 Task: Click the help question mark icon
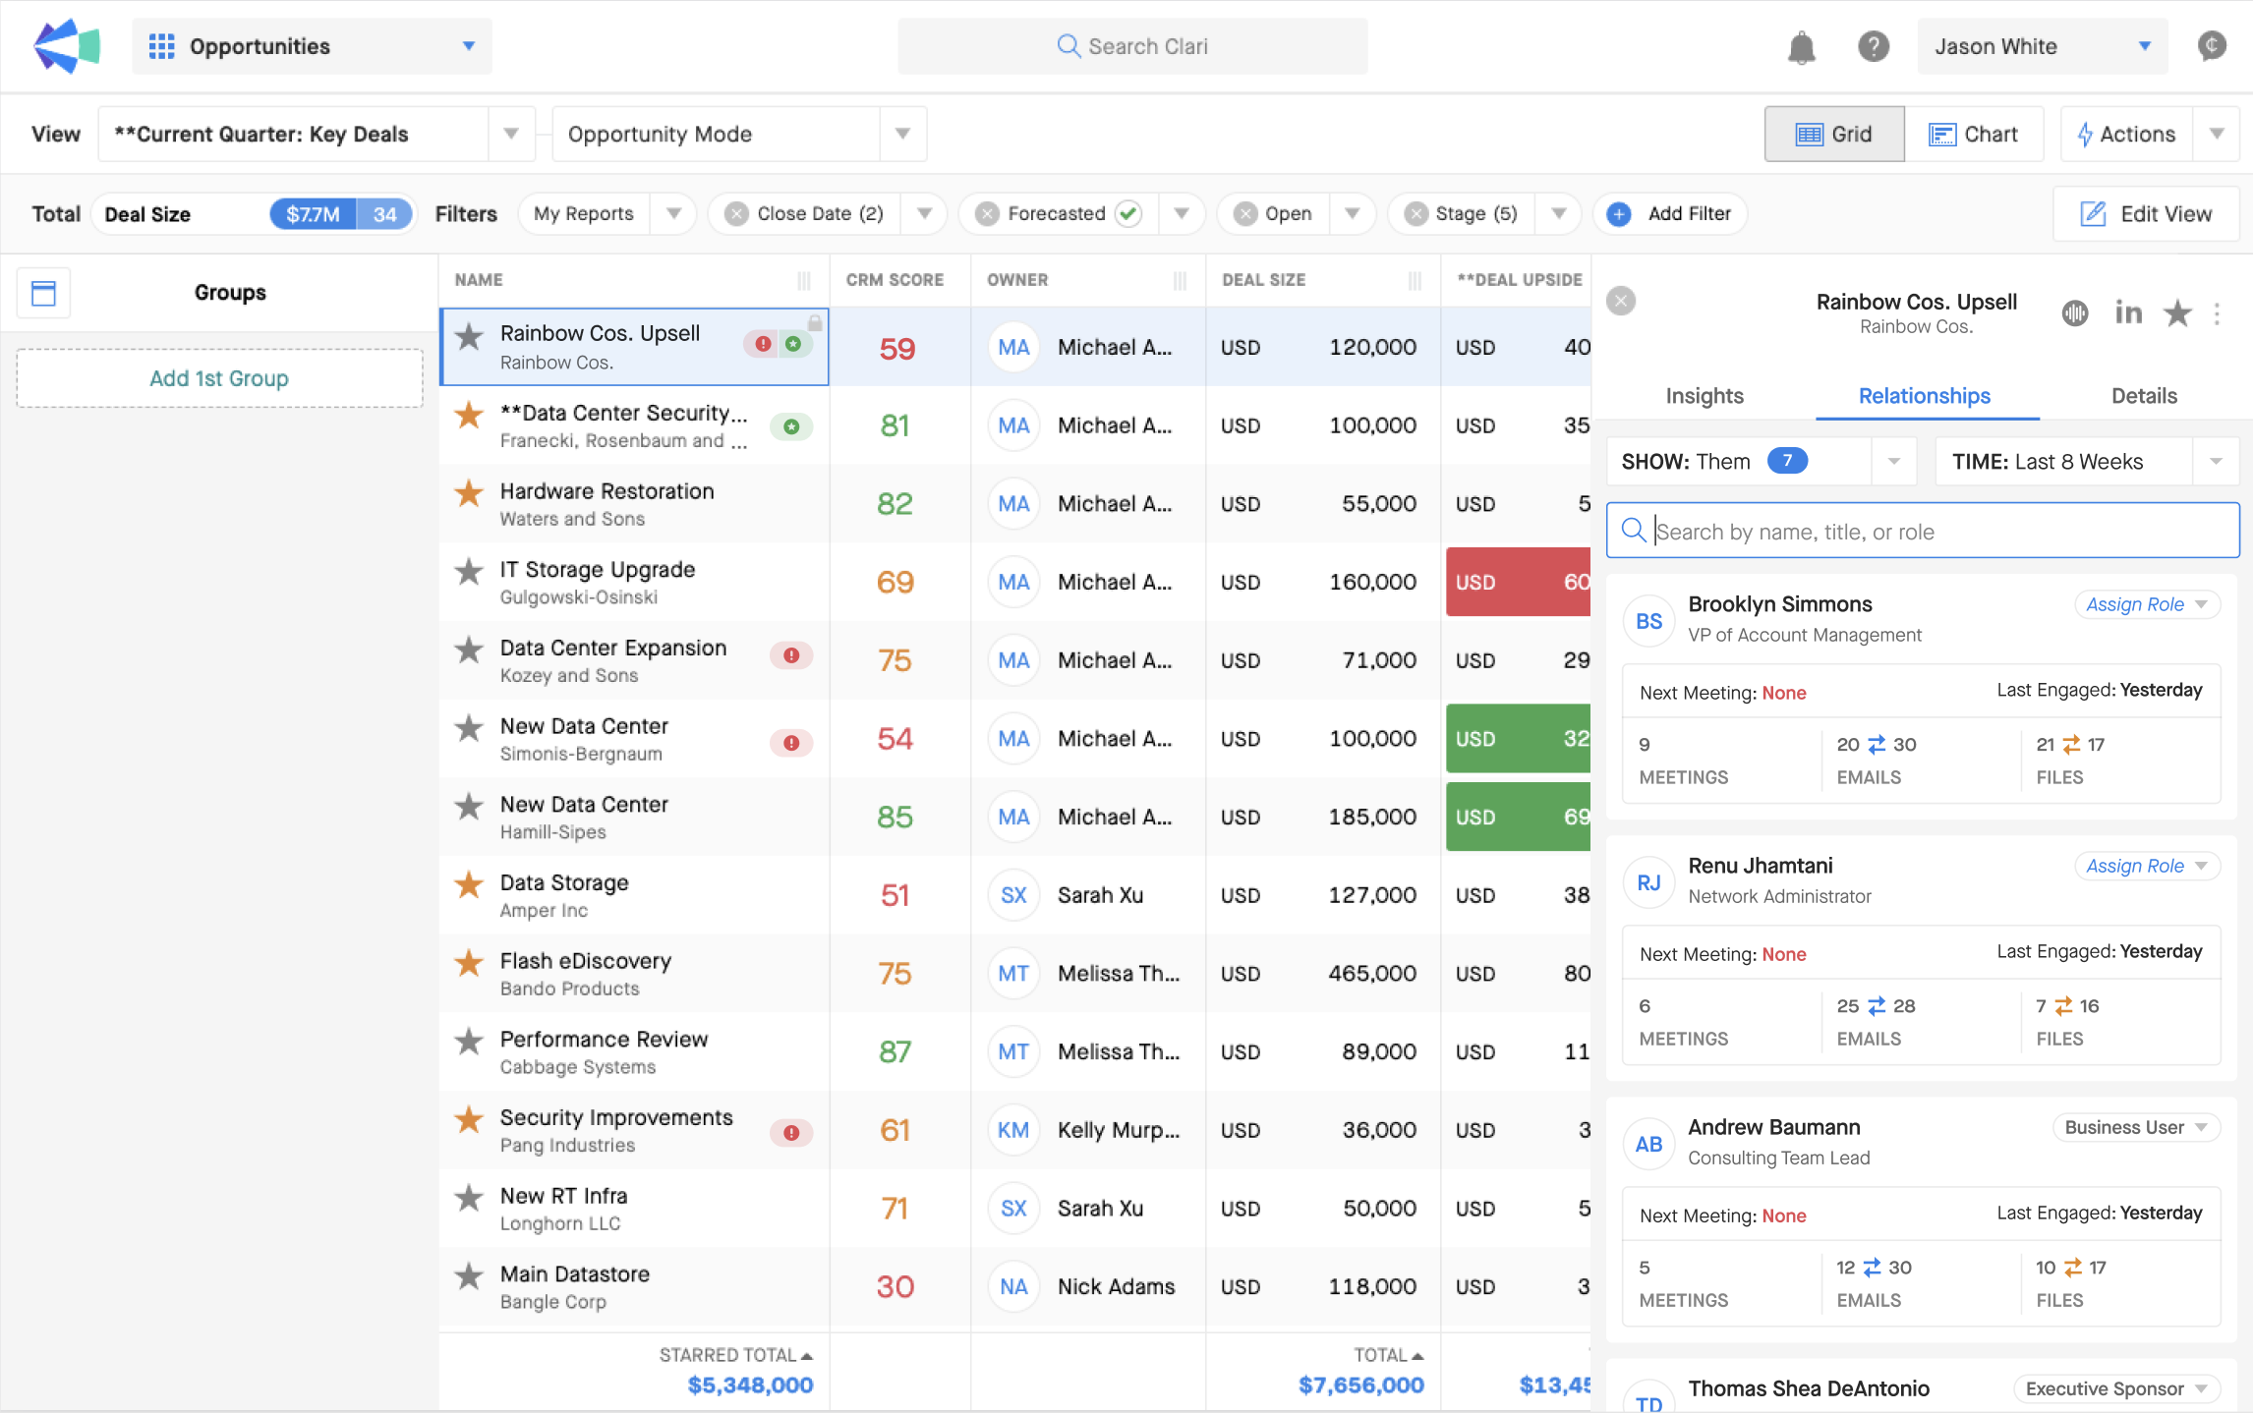(1872, 45)
